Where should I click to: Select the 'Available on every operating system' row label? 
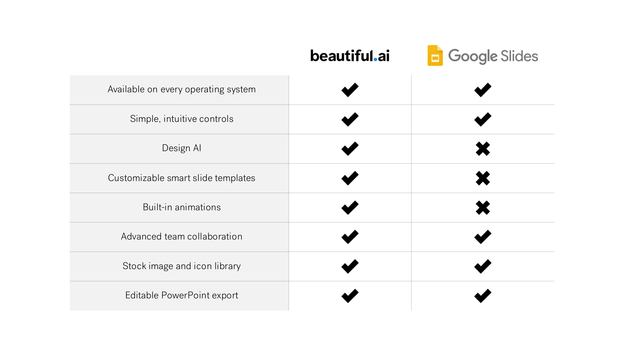pos(182,89)
